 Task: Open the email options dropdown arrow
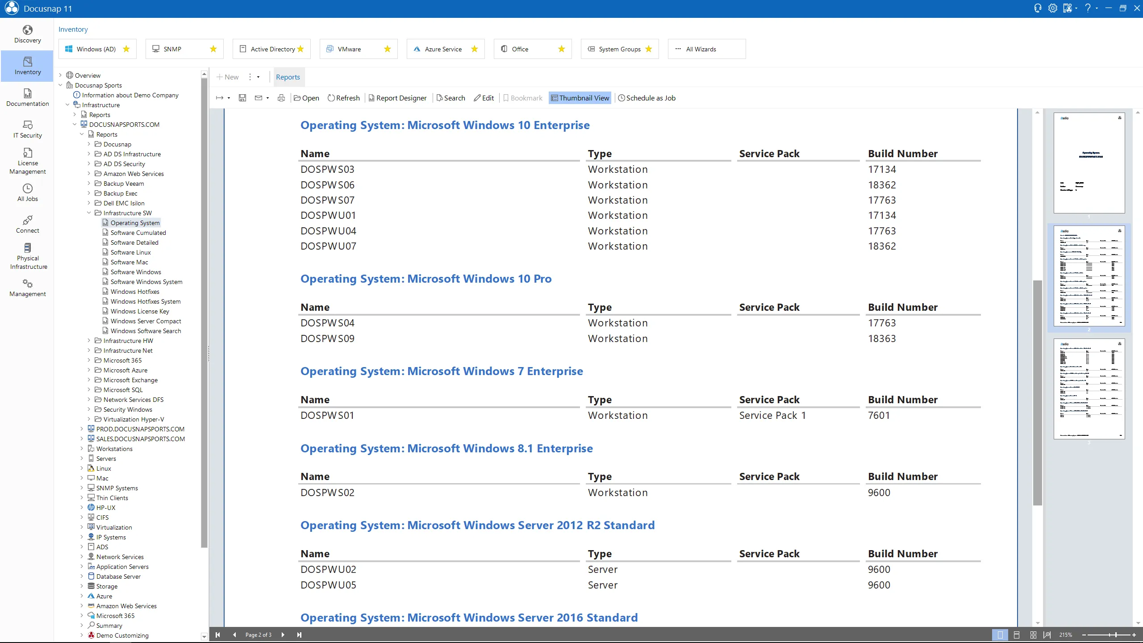coord(267,98)
